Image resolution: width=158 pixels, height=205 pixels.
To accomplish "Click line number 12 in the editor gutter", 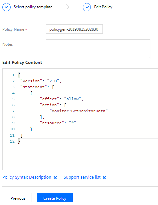I will tap(12, 141).
